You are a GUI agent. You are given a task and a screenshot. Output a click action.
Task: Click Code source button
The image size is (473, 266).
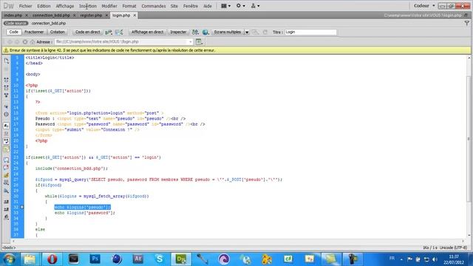point(16,23)
